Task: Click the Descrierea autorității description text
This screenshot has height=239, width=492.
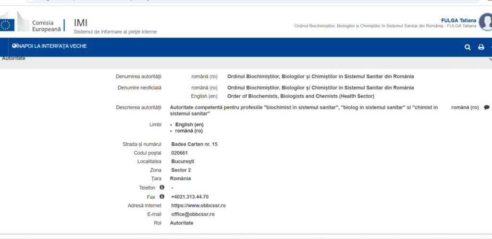Action: tap(304, 110)
